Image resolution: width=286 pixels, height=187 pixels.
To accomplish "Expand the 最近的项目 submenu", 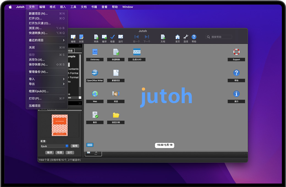I will pyautogui.click(x=47, y=40).
